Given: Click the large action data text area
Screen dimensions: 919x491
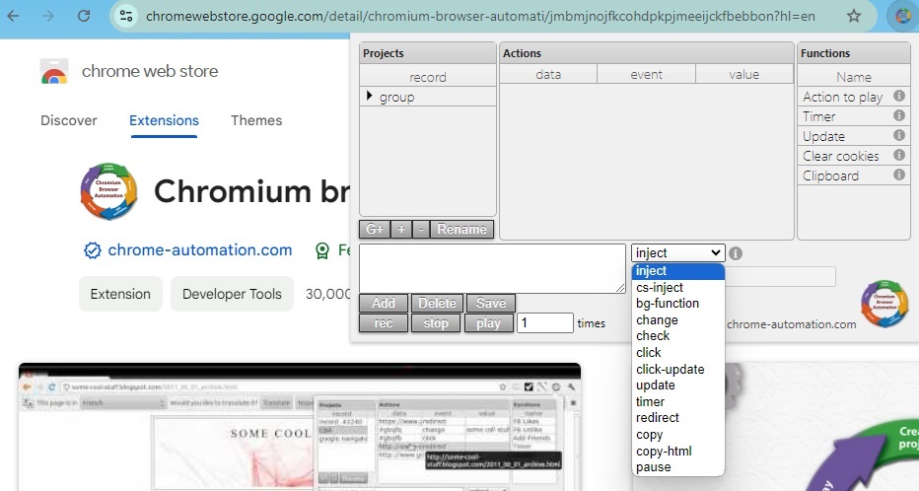Looking at the screenshot, I should pos(492,268).
